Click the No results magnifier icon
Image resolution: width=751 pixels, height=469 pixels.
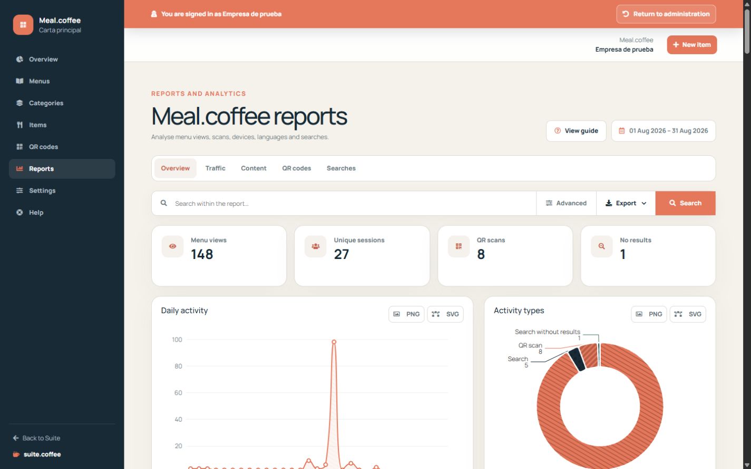coord(602,246)
